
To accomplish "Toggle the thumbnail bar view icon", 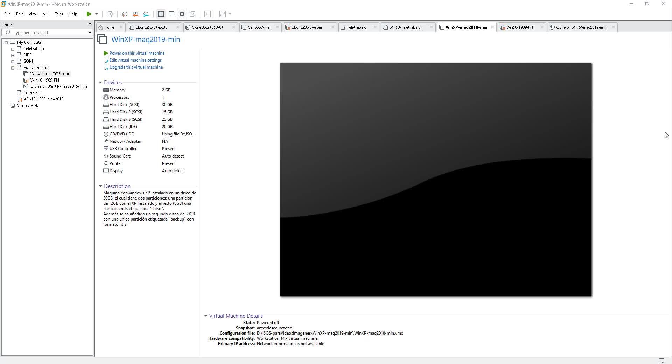I will click(x=171, y=14).
